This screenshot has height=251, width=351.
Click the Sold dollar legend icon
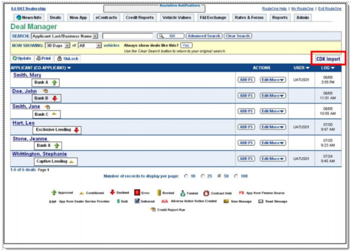118,201
